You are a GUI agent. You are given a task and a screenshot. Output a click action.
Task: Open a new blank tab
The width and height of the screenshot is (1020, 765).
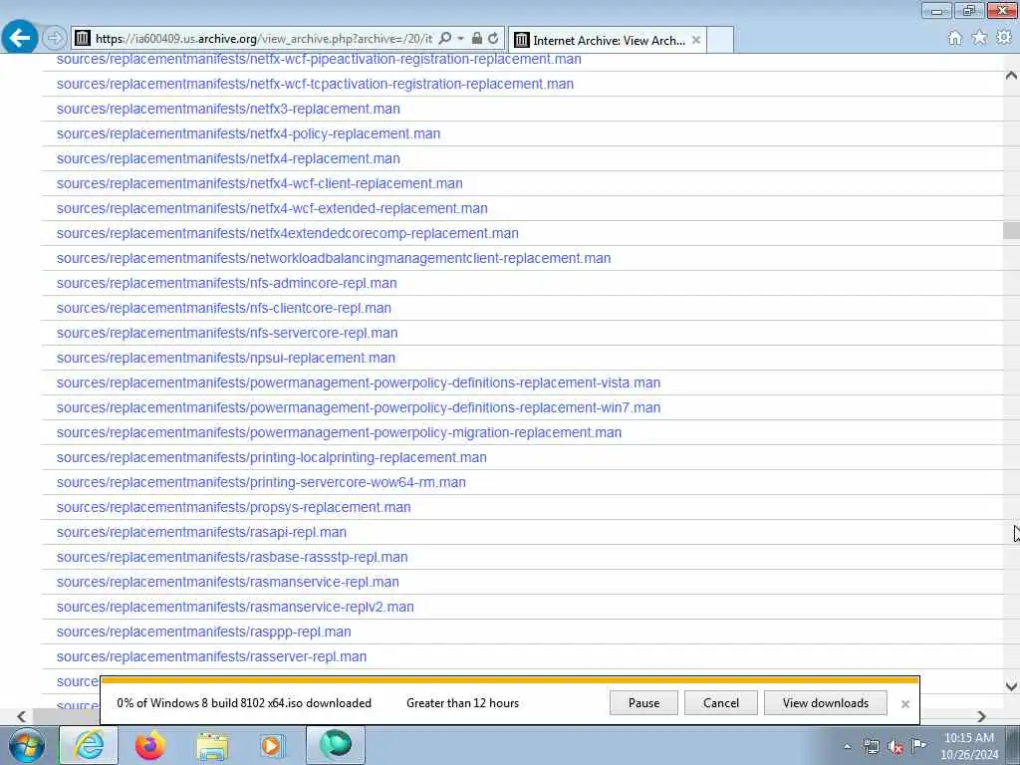(720, 40)
